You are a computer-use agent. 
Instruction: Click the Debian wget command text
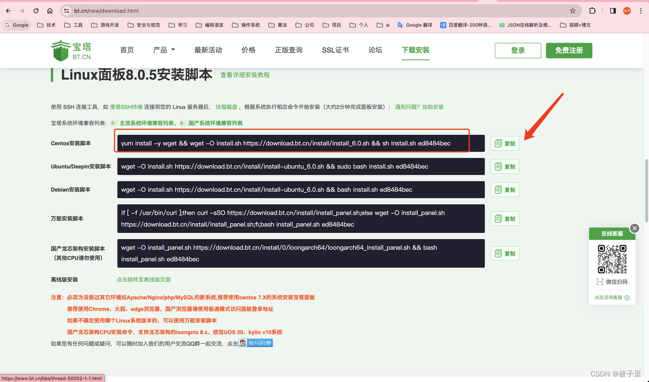267,189
